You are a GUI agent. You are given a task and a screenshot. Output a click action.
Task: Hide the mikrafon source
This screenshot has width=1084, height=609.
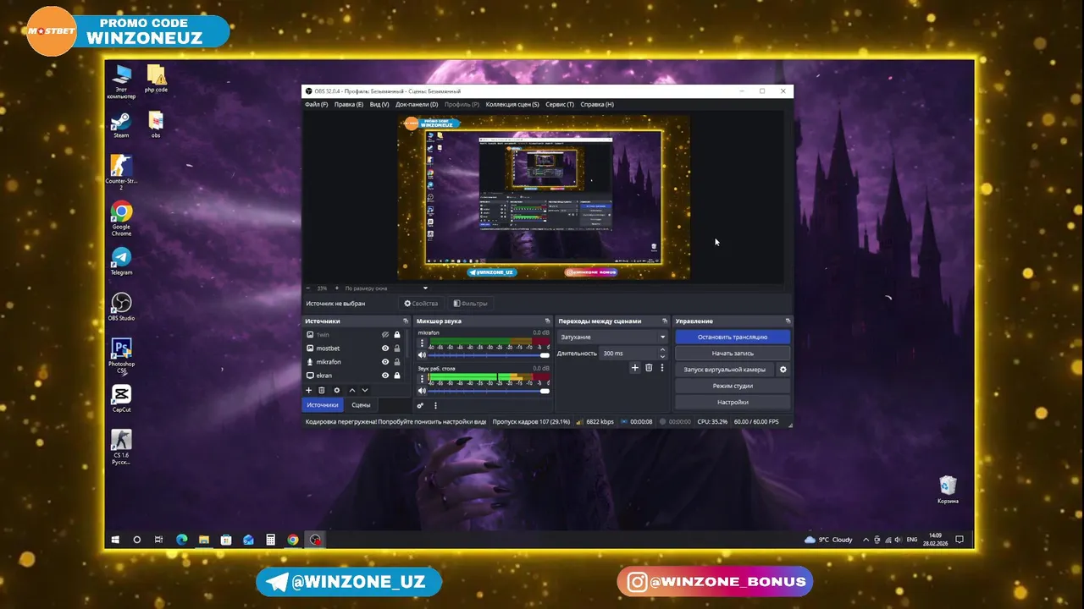pyautogui.click(x=385, y=362)
